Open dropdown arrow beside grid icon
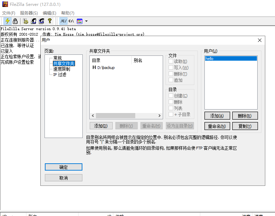 tap(86, 21)
